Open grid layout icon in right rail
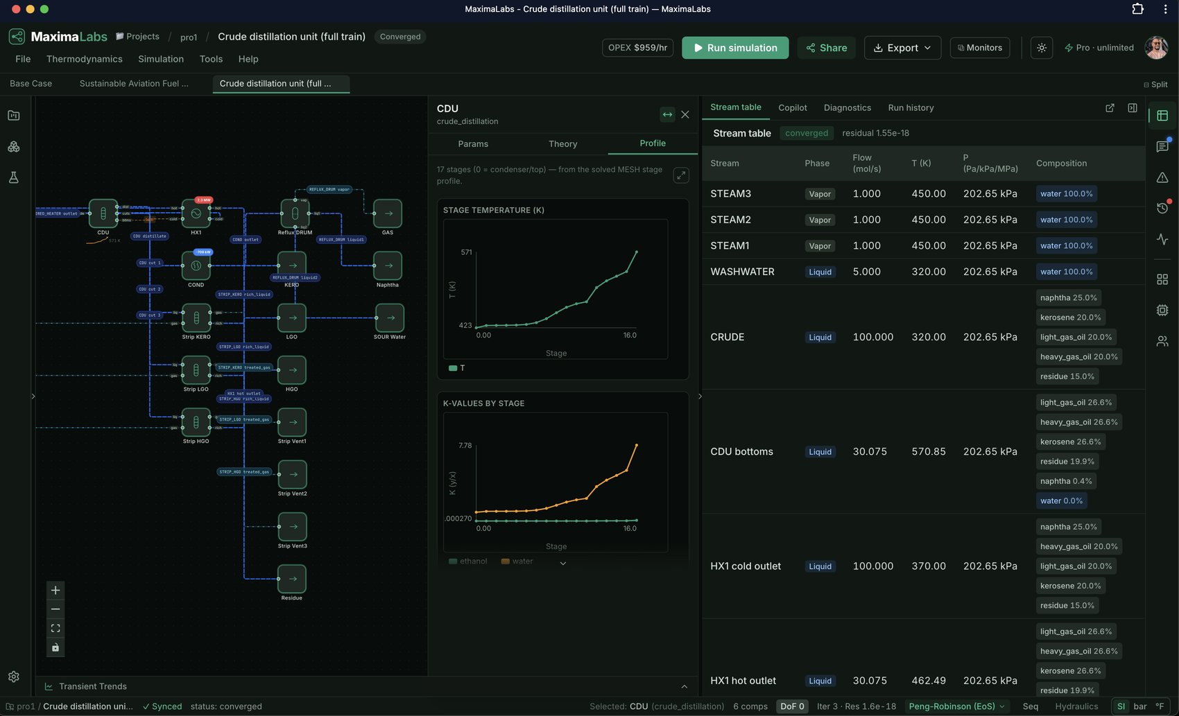The height and width of the screenshot is (716, 1179). [1162, 279]
